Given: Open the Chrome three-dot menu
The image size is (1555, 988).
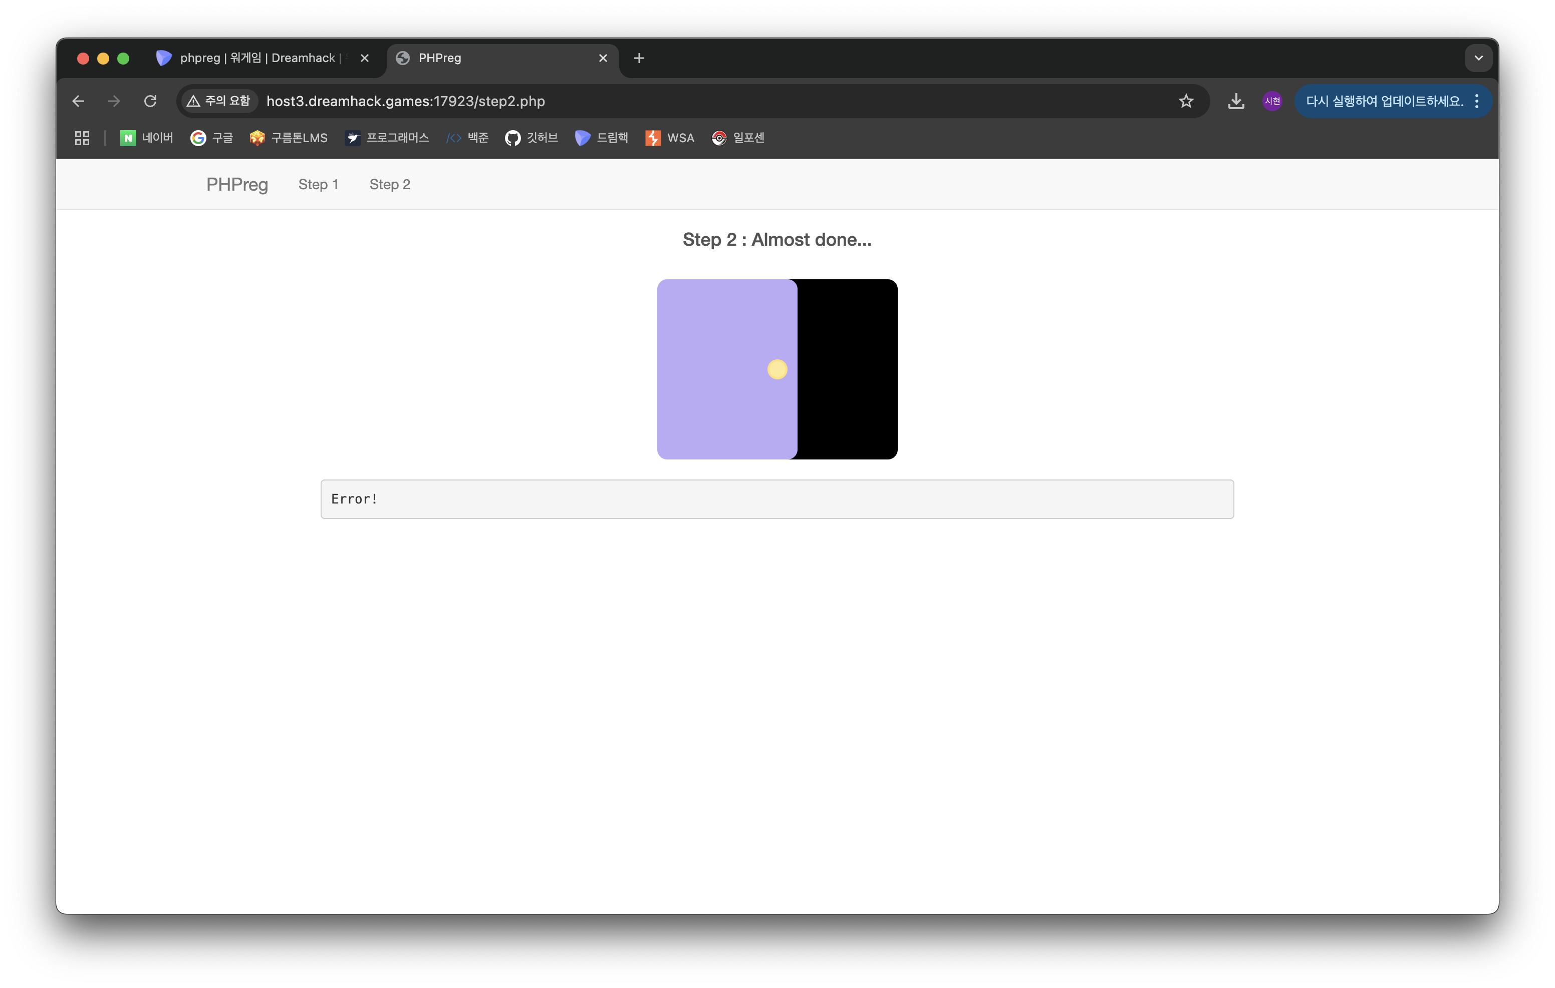Looking at the screenshot, I should coord(1477,101).
